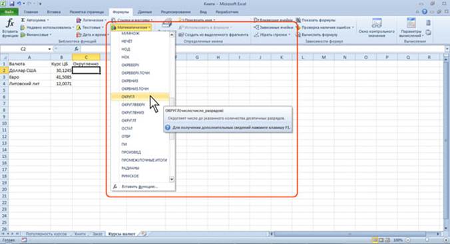Collapse the Math & Trig dropdown
The height and width of the screenshot is (244, 450).
tap(131, 27)
